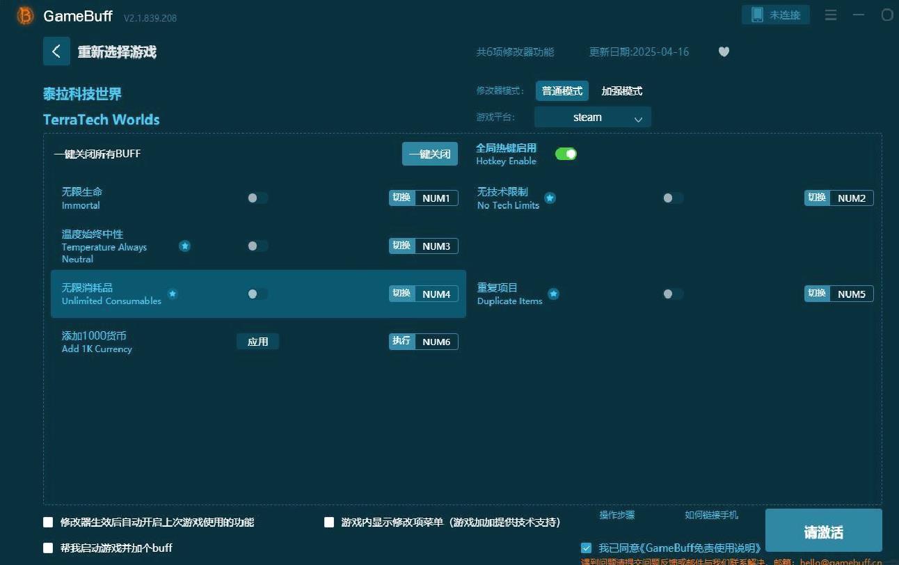Open the 操作步骤 link
This screenshot has height=565, width=899.
(617, 515)
